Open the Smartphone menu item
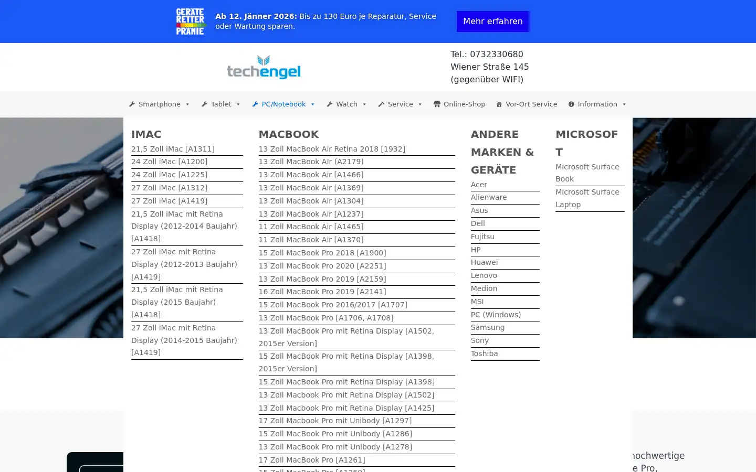 (159, 104)
